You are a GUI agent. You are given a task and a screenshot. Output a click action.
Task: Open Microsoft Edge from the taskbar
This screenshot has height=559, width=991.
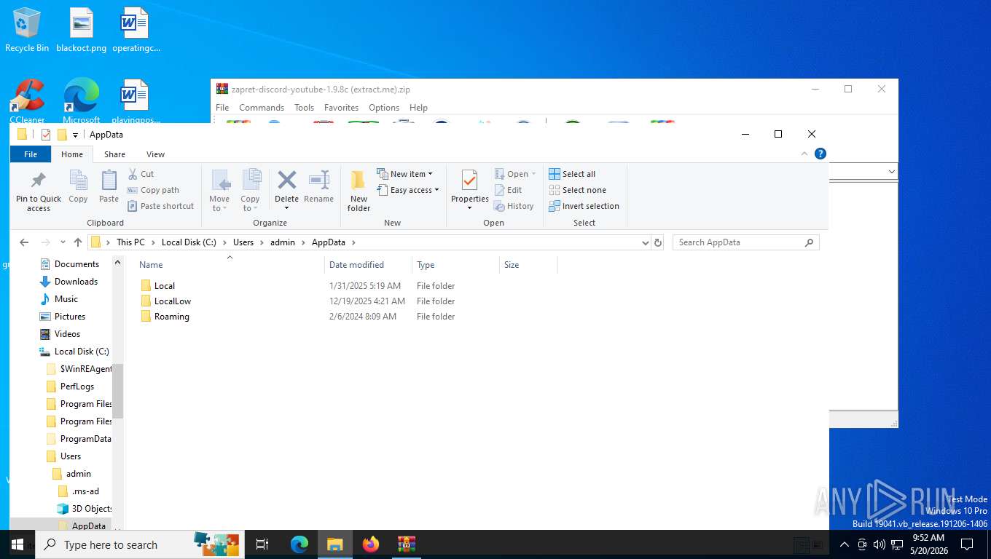[299, 544]
